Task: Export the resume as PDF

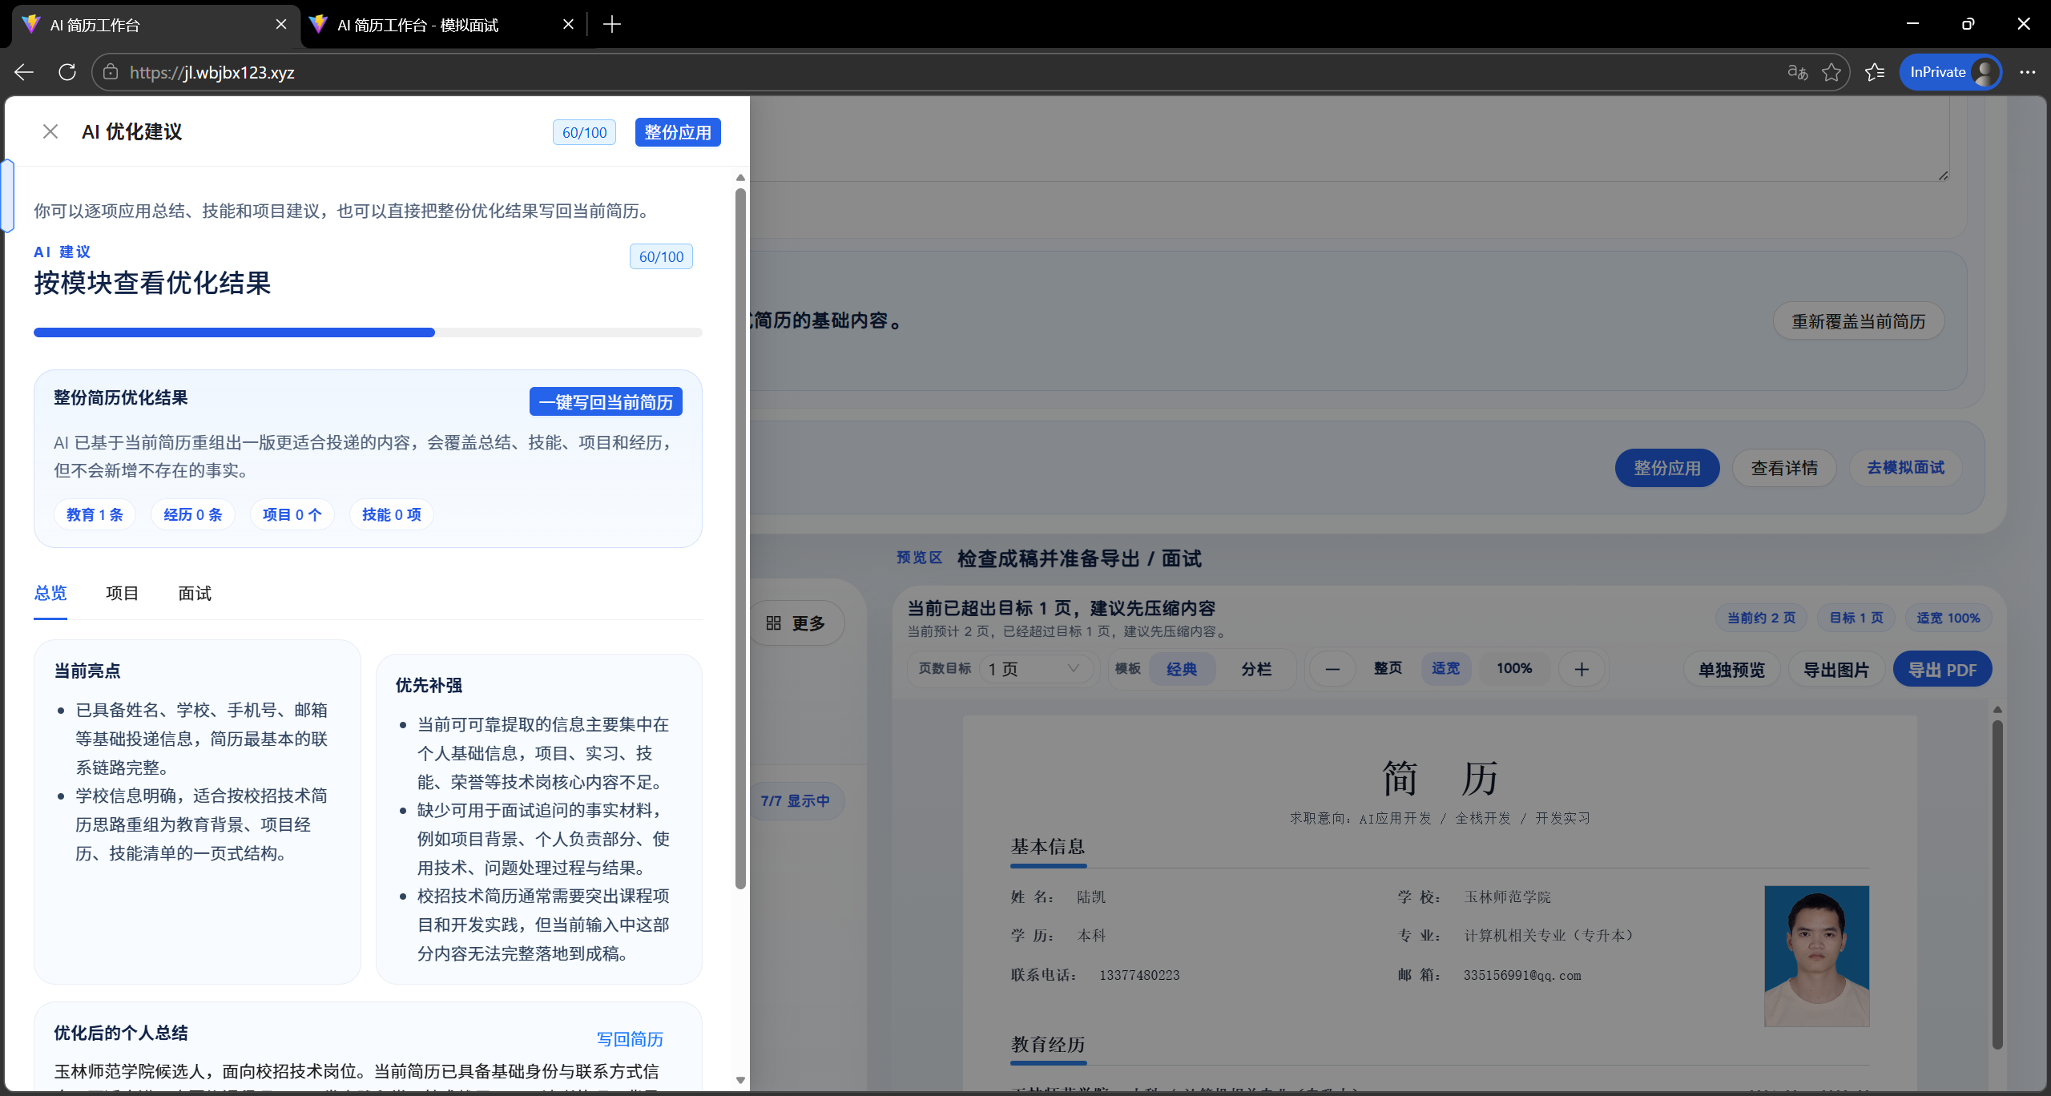Action: click(x=1942, y=668)
